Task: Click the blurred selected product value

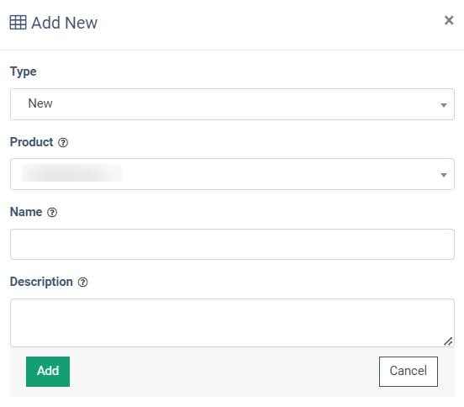Action: (x=72, y=173)
